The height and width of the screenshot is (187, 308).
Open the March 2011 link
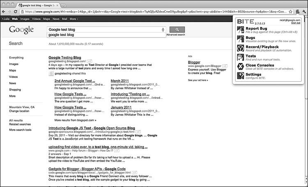[x=120, y=81]
